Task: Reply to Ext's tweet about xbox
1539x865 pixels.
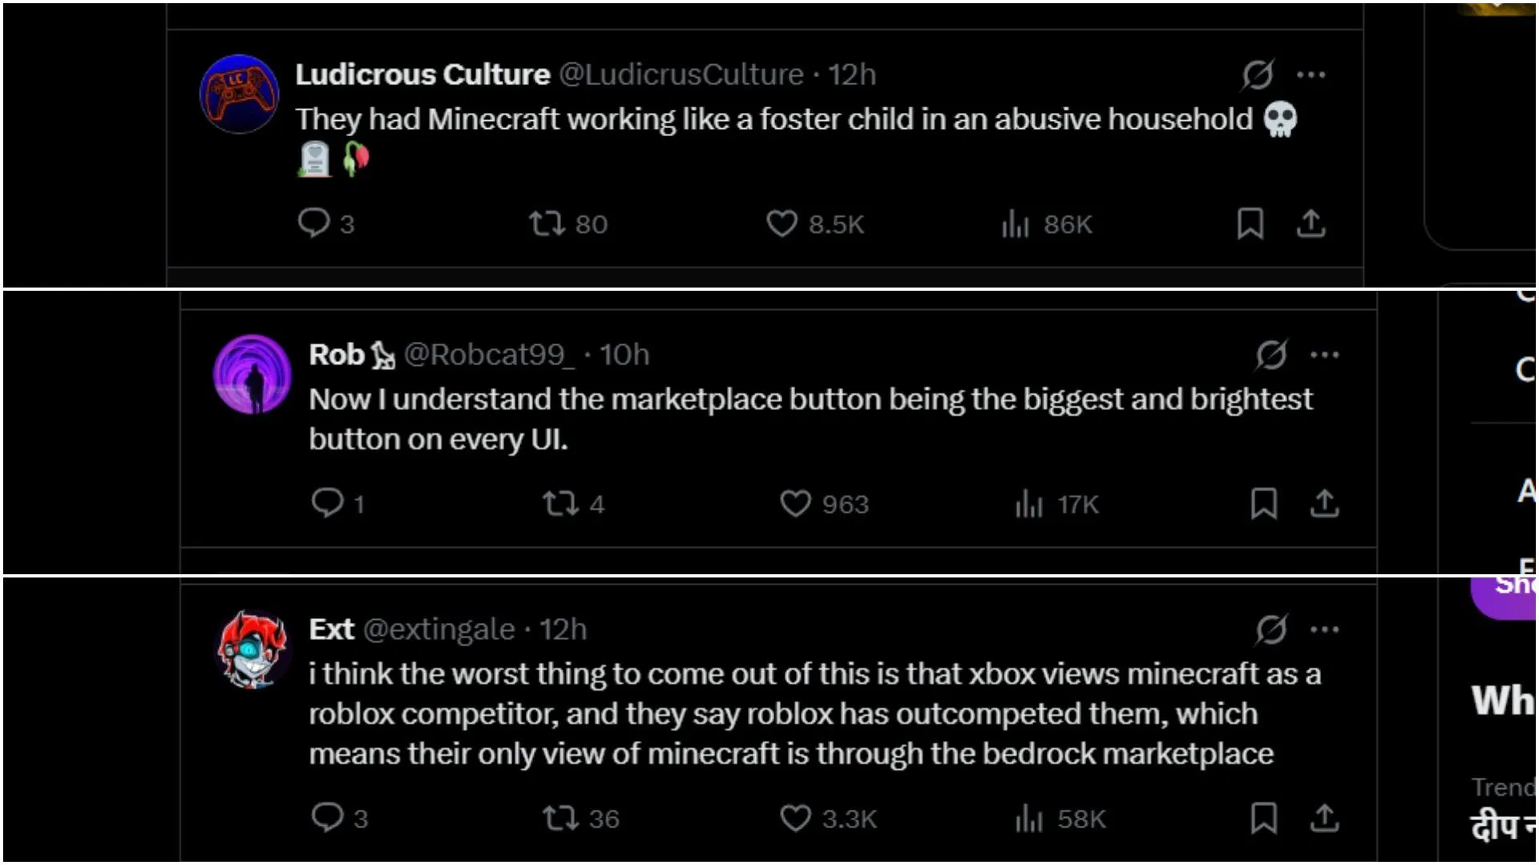Action: 339,818
